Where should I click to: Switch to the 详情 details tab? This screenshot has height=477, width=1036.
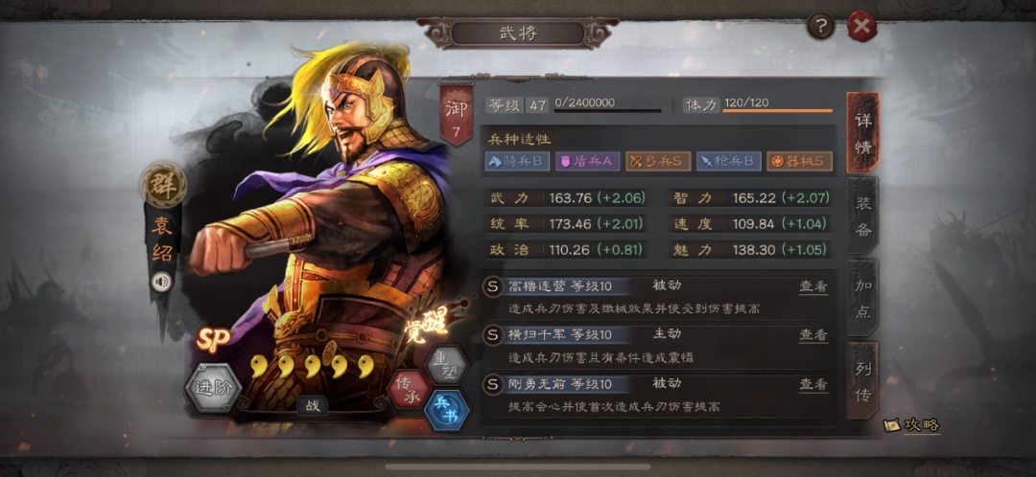point(863,132)
